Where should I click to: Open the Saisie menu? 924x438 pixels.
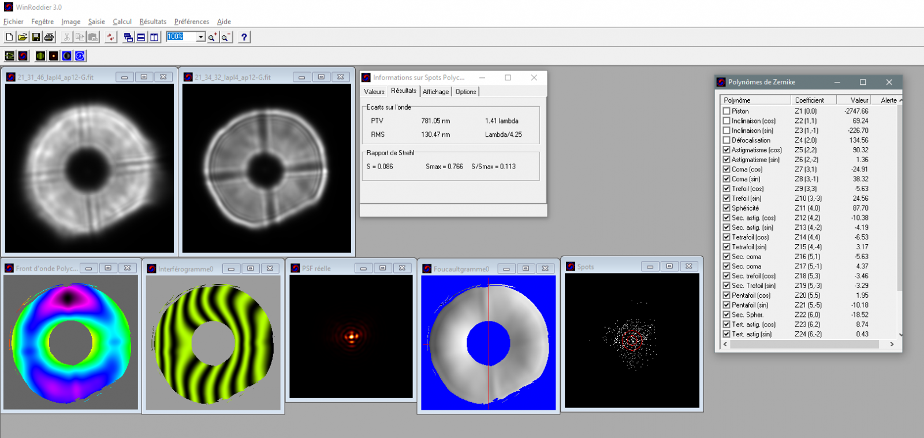[96, 22]
